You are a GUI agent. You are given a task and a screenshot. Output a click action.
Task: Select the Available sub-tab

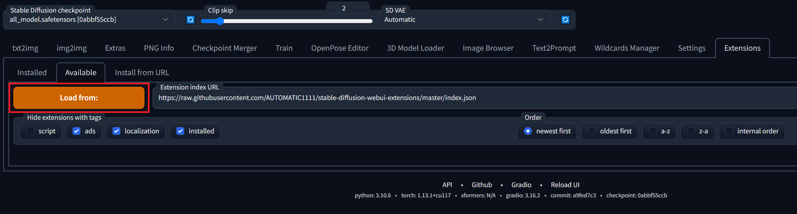pos(81,72)
